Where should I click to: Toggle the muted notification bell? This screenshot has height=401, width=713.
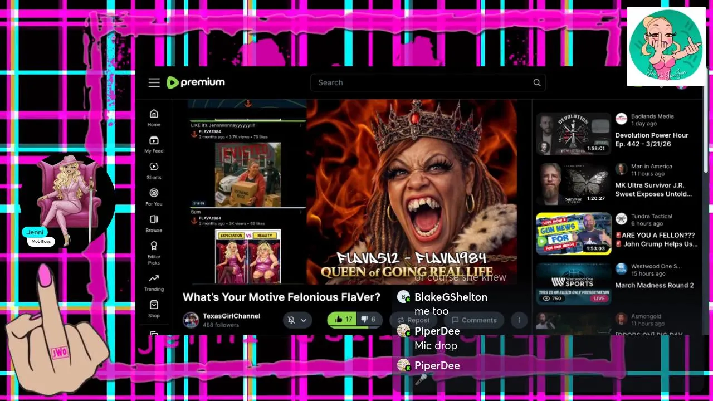point(291,320)
